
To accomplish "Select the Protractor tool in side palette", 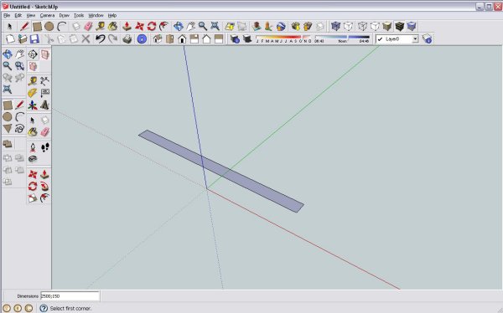I will click(33, 93).
